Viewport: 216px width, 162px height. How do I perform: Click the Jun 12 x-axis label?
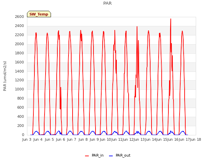coord(128,139)
